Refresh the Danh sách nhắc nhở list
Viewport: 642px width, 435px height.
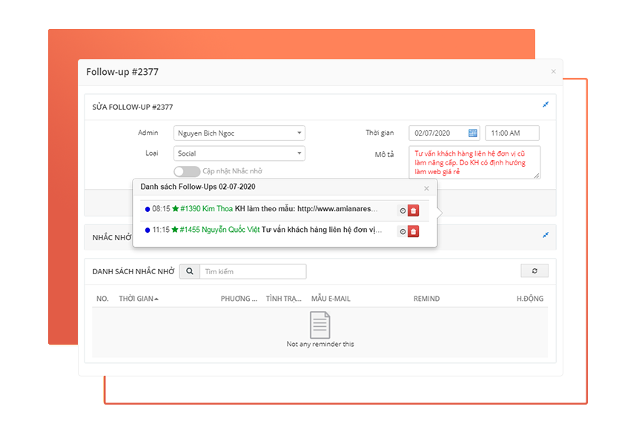(535, 272)
